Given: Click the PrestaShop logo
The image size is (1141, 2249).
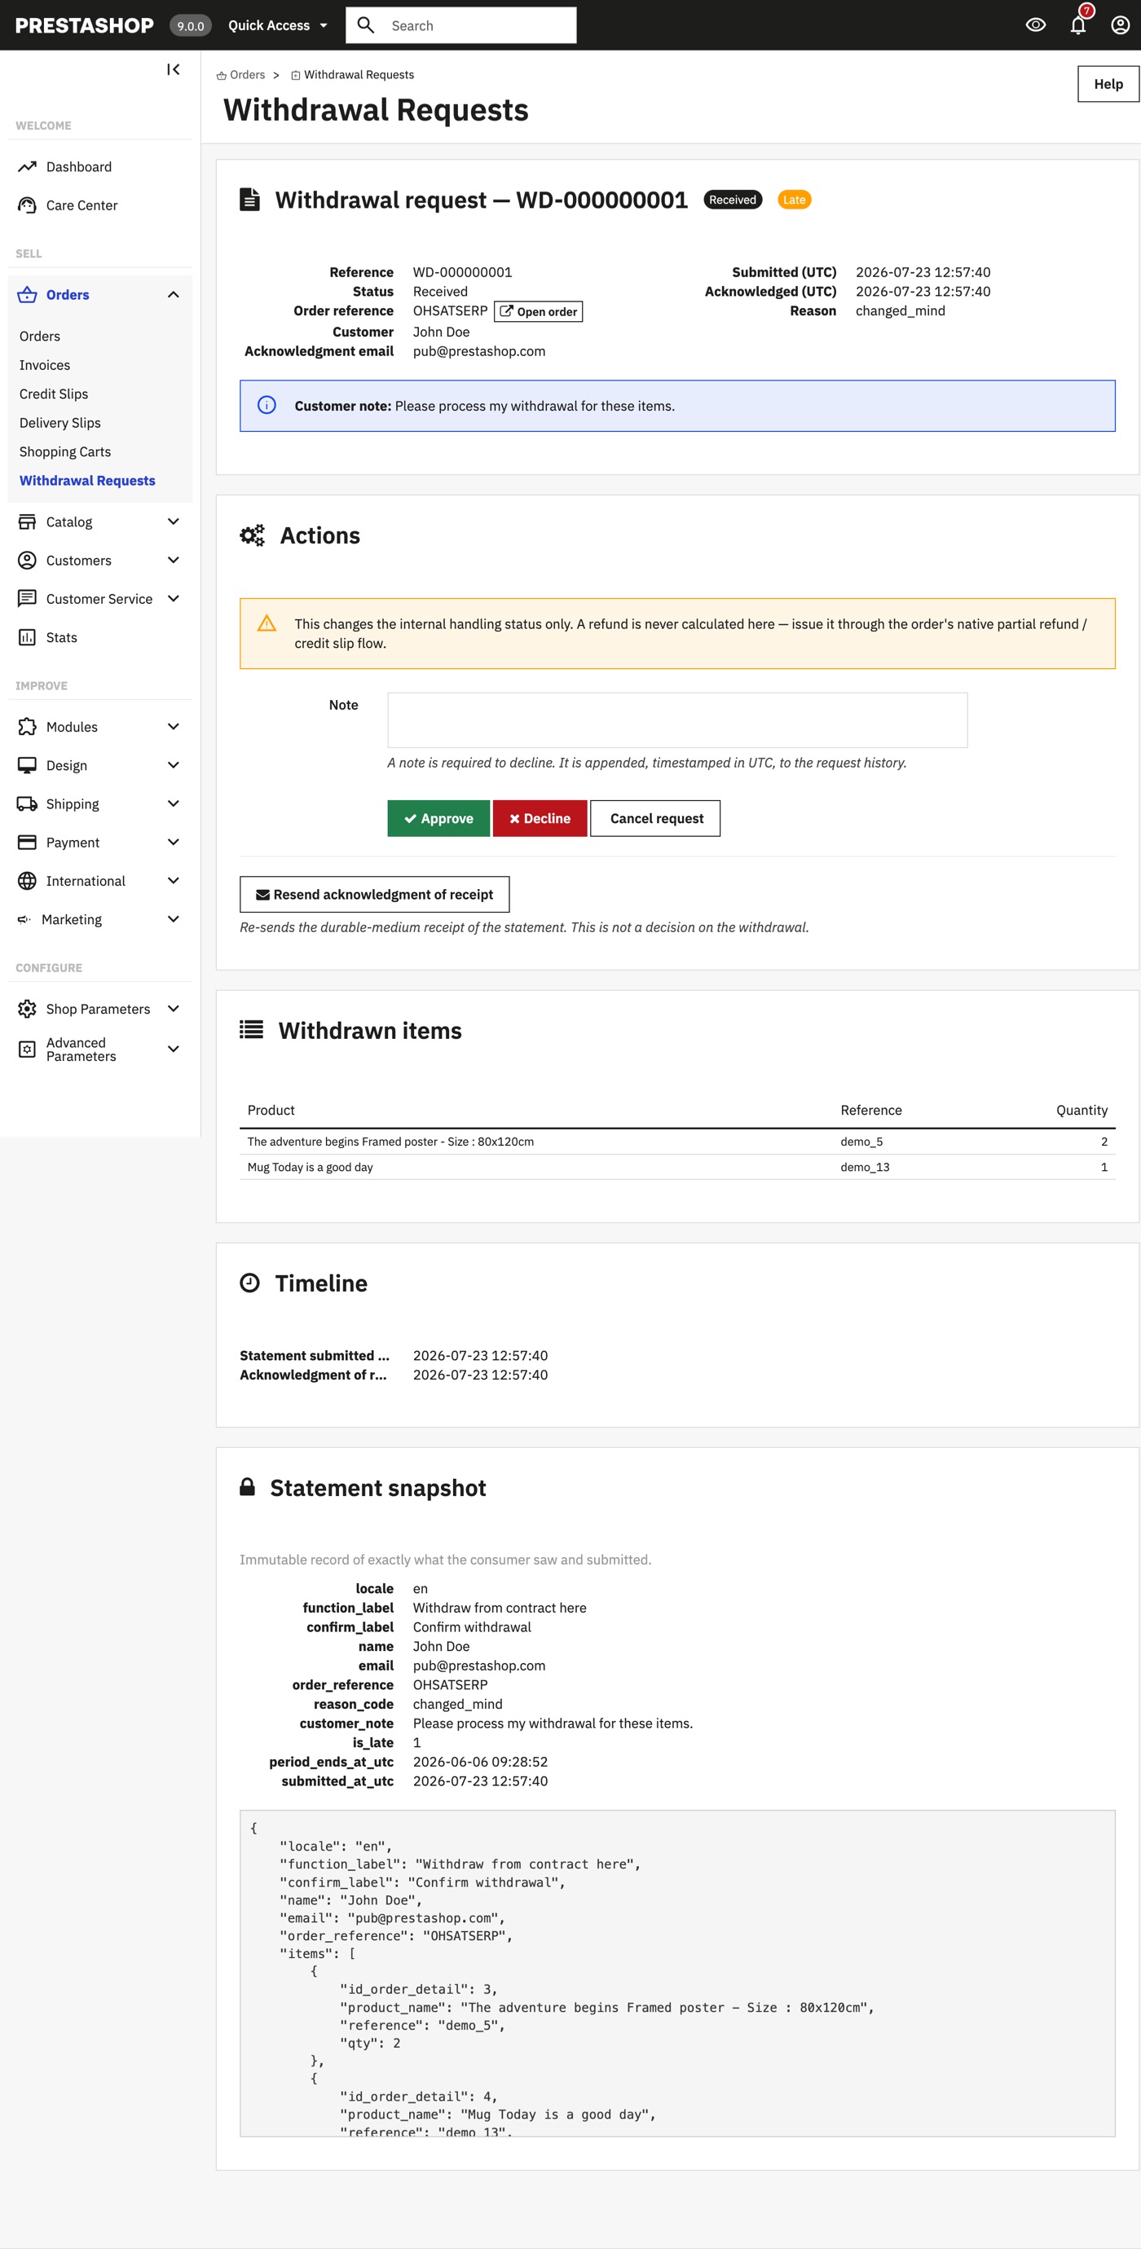Looking at the screenshot, I should [84, 25].
